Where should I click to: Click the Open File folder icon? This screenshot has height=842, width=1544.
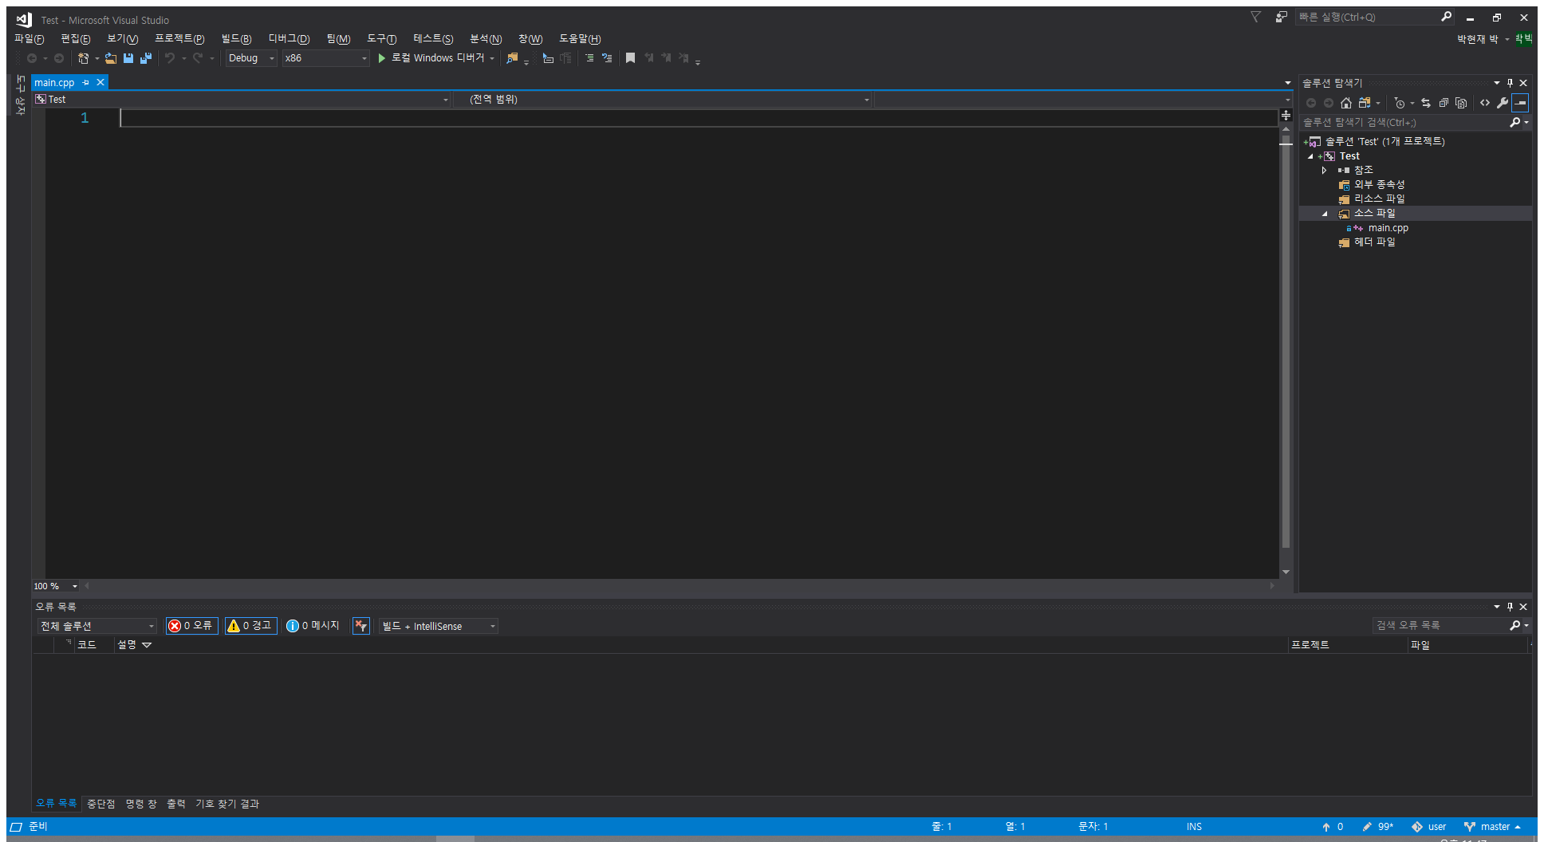[x=111, y=58]
